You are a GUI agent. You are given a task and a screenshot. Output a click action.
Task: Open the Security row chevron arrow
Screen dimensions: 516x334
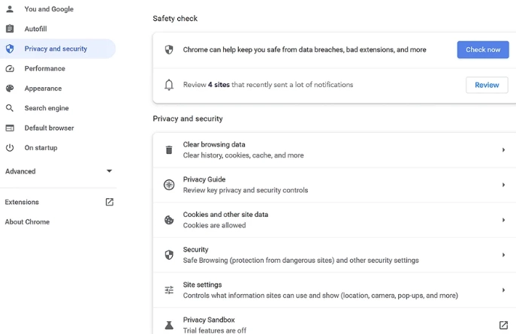pyautogui.click(x=503, y=254)
